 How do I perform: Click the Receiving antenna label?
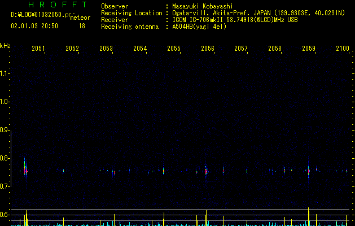click(130, 27)
